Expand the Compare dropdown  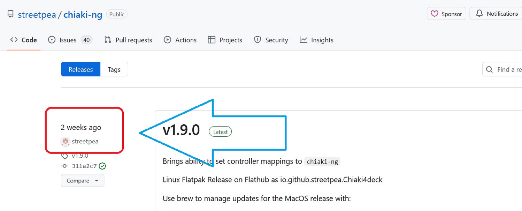[x=82, y=181]
